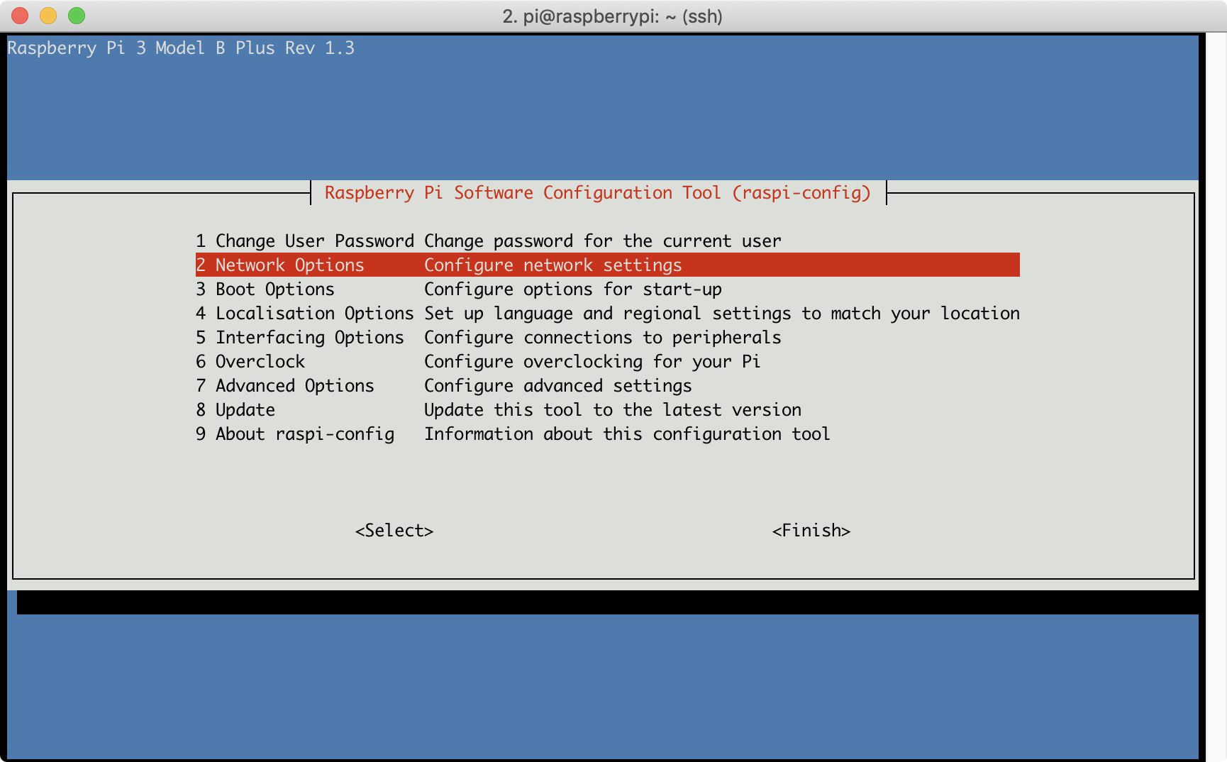Click 'Configure overclocking for your Pi' description
Image resolution: width=1227 pixels, height=762 pixels.
(x=592, y=362)
